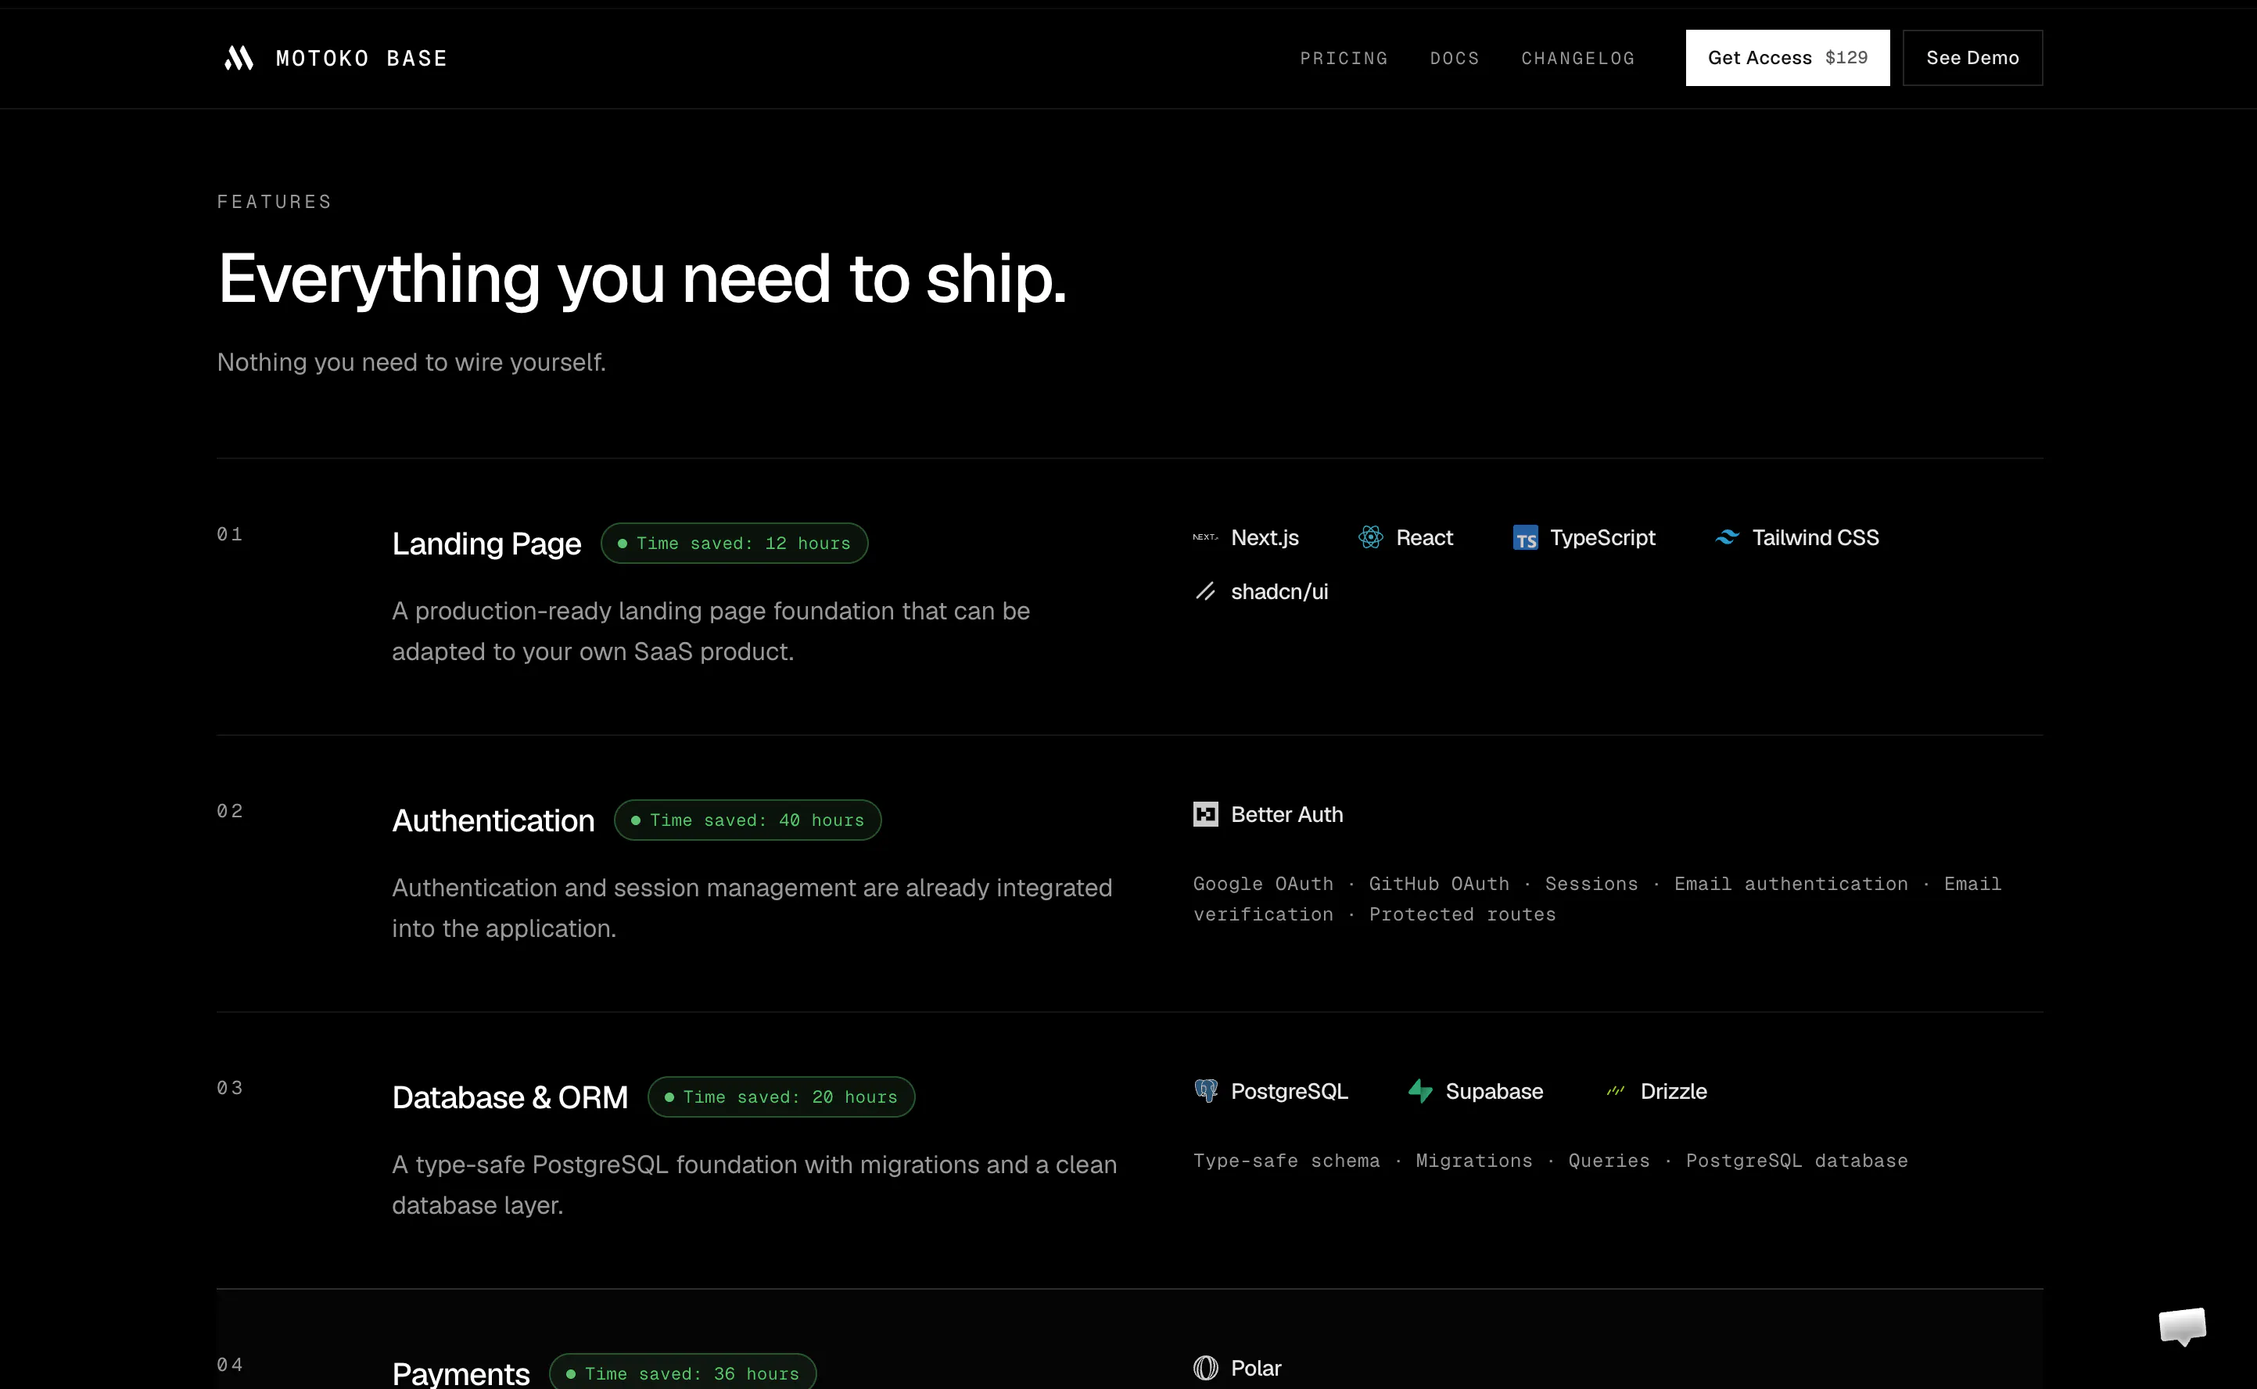
Task: Click the 'Time saved: 12 hours' badge
Action: [734, 543]
